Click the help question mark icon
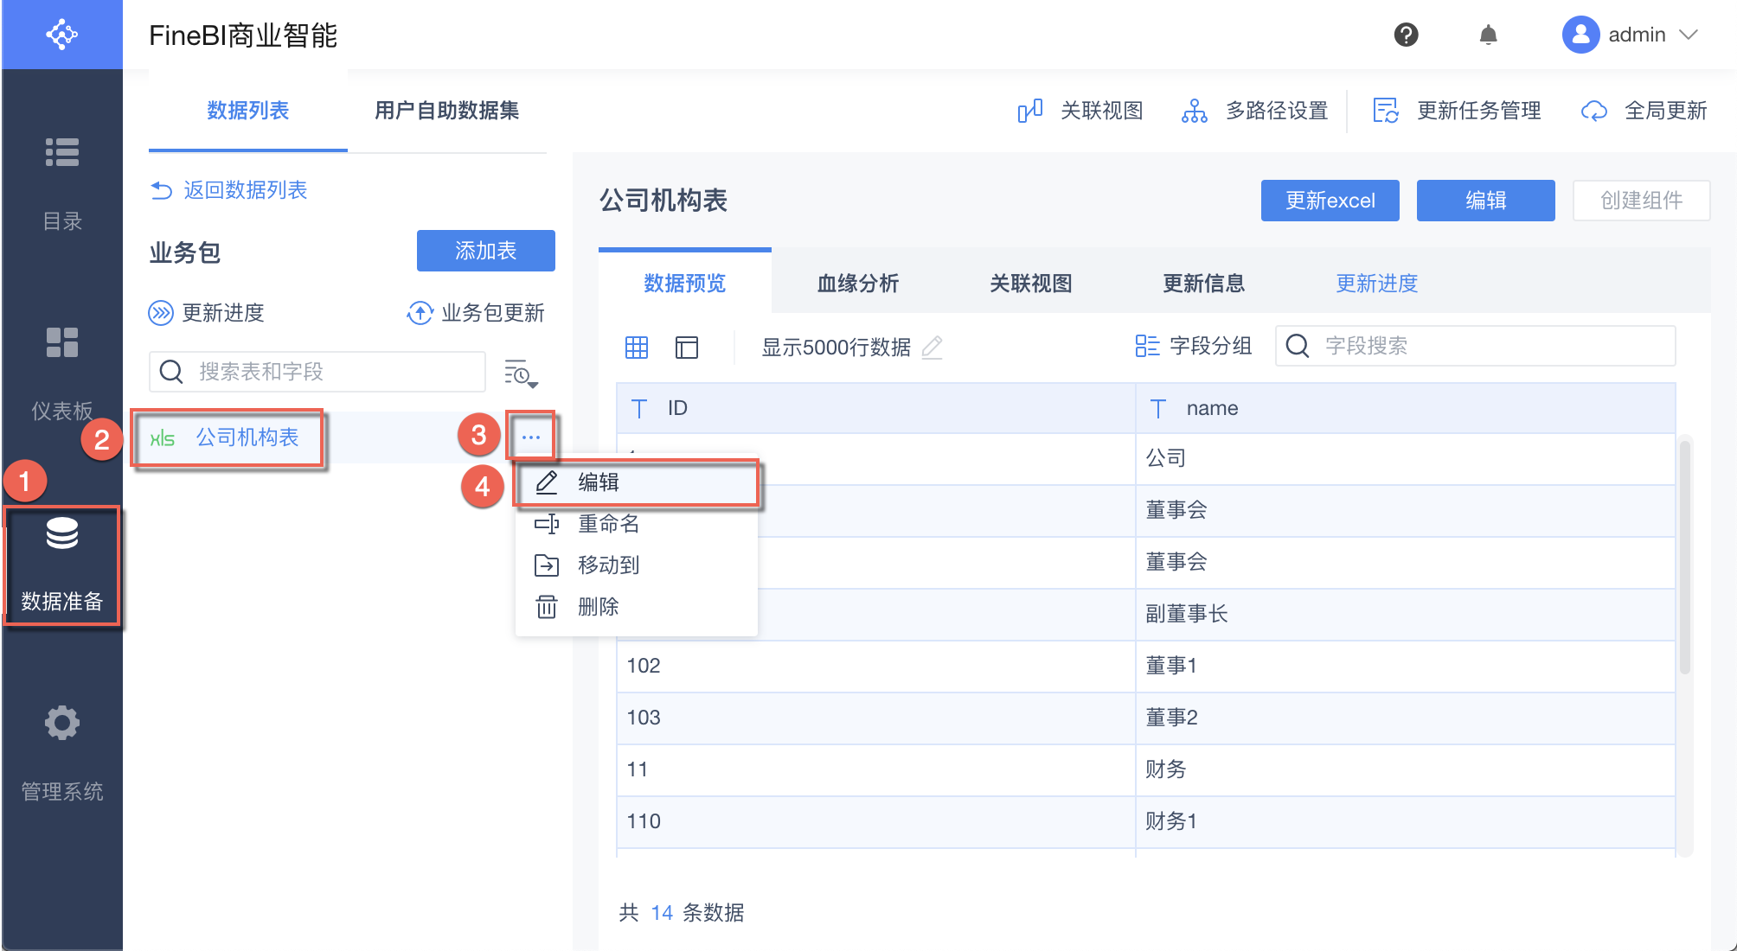1737x951 pixels. (1406, 35)
